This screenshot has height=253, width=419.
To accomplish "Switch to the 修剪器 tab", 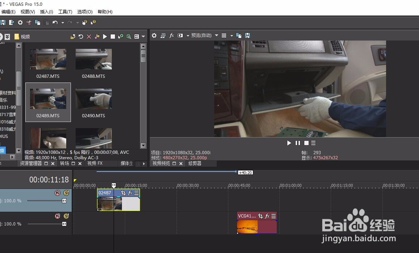I will coord(195,163).
